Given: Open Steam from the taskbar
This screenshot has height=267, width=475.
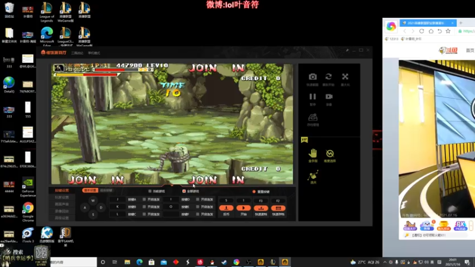Looking at the screenshot, I should point(224,262).
